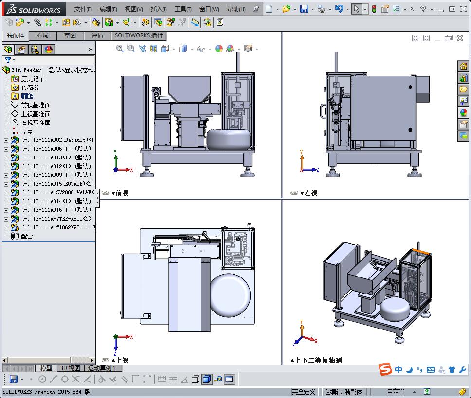Toggle the Sogou IME Chinese/English mode character

coord(399,370)
